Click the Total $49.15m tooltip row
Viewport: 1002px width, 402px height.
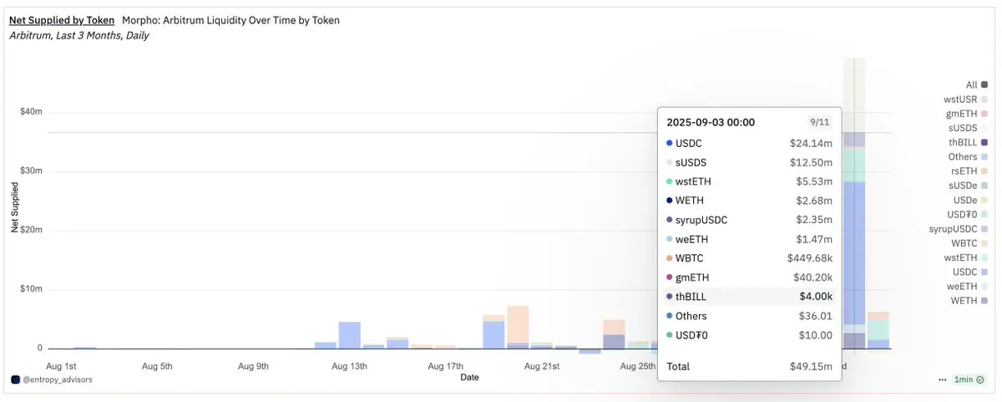[749, 366]
